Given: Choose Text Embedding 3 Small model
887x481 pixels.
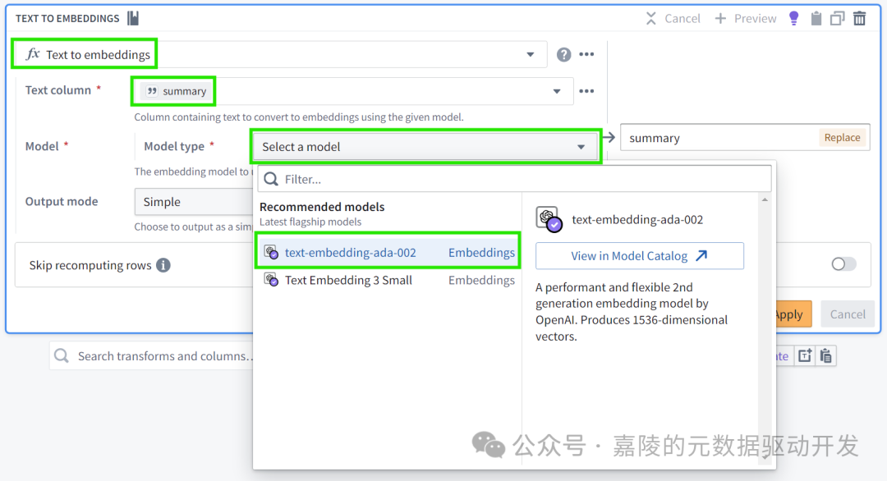Looking at the screenshot, I should 388,281.
